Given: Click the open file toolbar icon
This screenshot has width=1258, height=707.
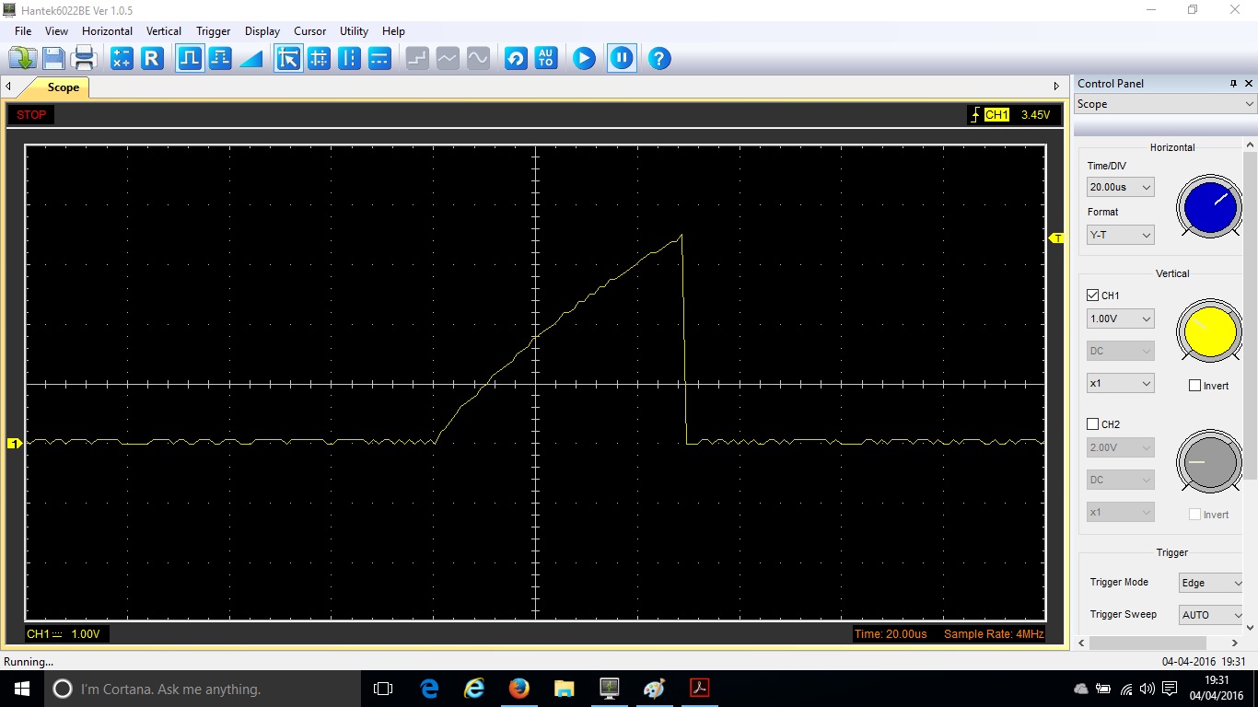Looking at the screenshot, I should coord(22,59).
